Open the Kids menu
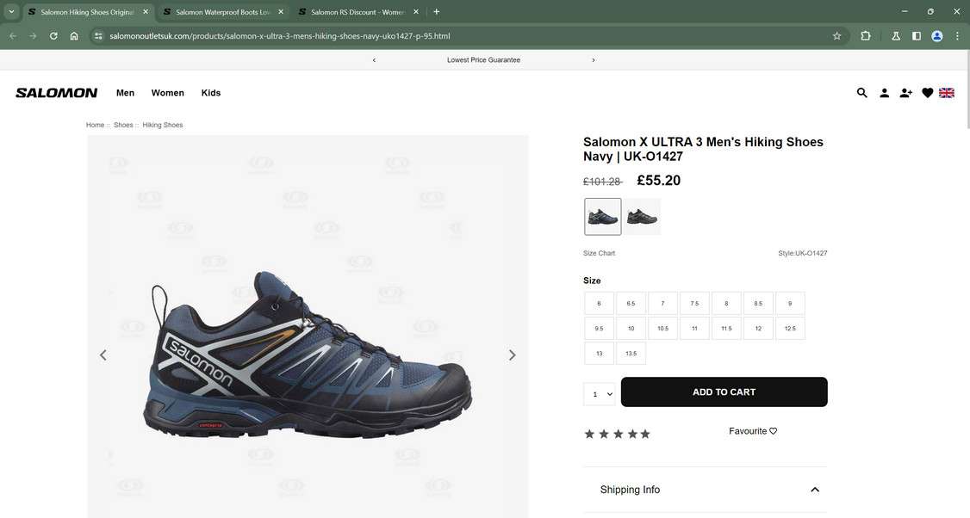The image size is (970, 518). click(x=211, y=93)
